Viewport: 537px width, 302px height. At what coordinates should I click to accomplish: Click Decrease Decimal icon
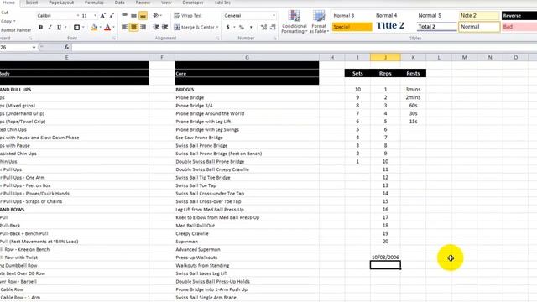[273, 27]
